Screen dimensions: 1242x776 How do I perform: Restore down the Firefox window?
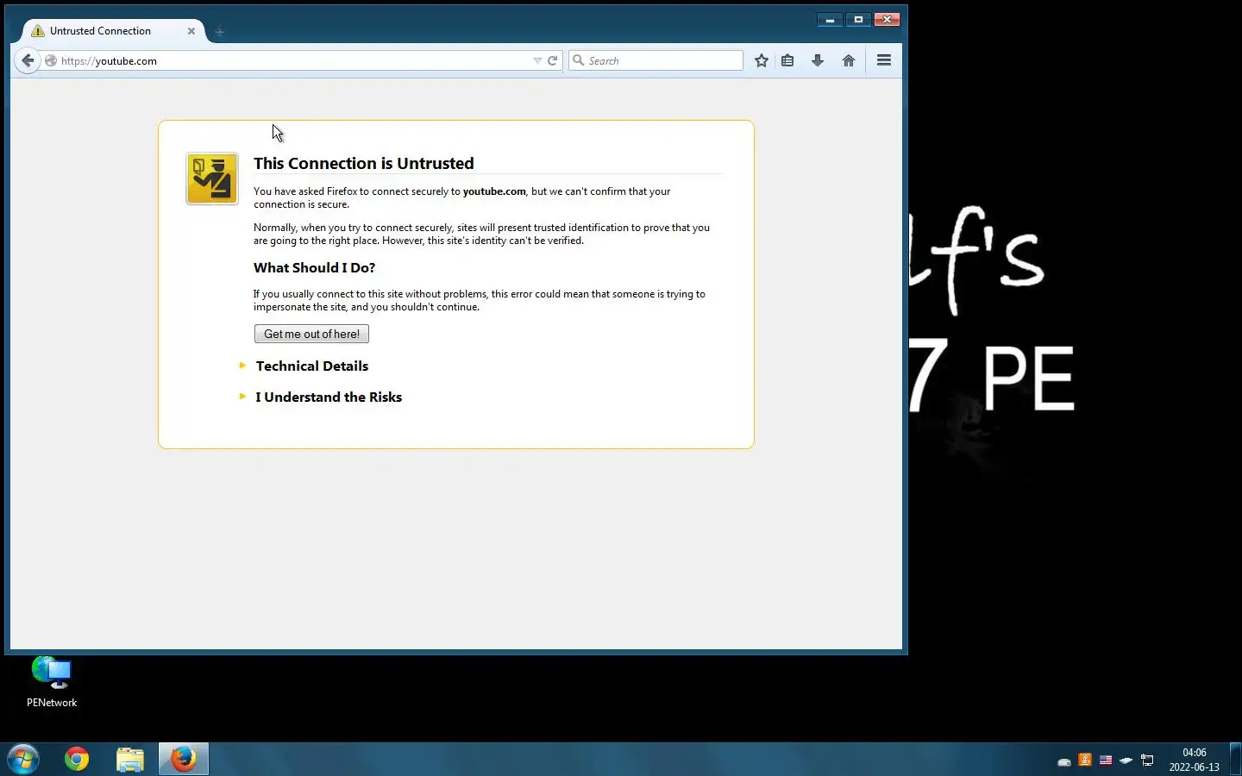point(858,19)
